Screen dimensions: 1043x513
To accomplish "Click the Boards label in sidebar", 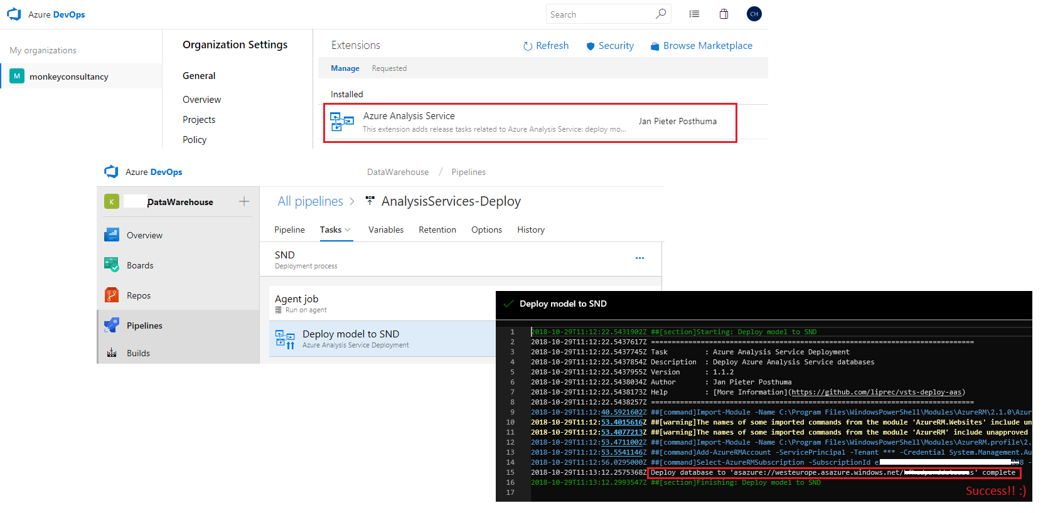I will coord(140,265).
